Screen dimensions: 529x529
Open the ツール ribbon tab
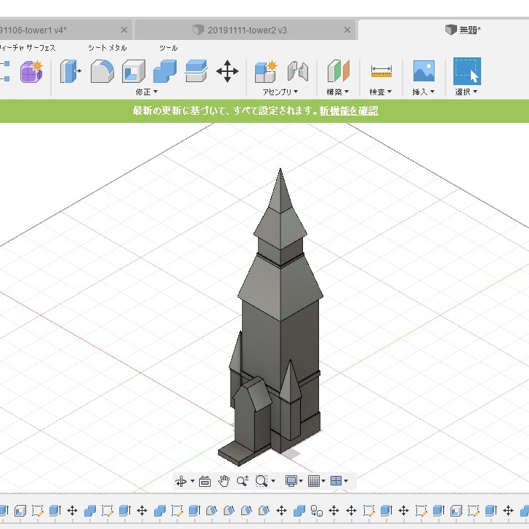click(169, 48)
